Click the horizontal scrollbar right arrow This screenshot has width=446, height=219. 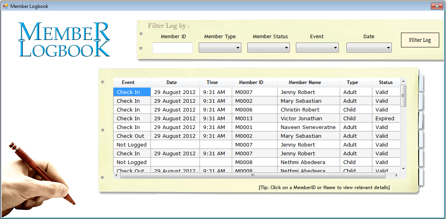point(396,175)
